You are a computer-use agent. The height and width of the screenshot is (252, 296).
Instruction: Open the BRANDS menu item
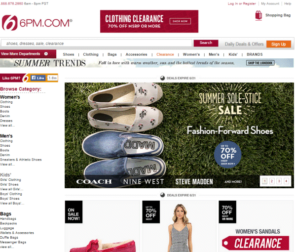coord(255,54)
